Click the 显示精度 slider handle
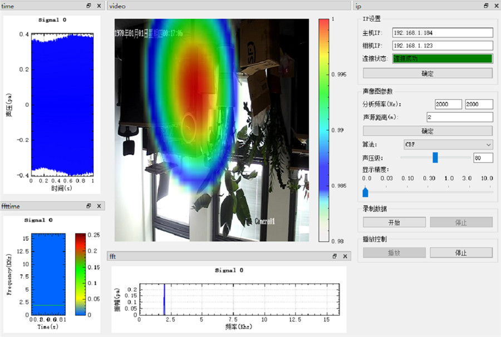The image size is (501, 337). click(366, 192)
